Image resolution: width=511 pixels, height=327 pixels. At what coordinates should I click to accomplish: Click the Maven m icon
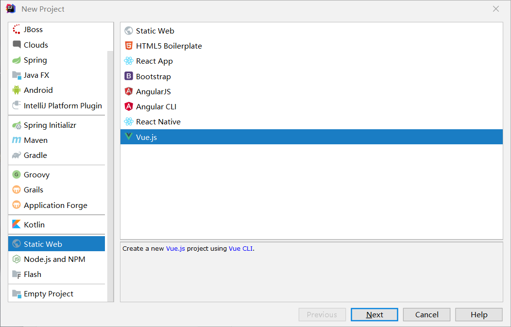[17, 140]
